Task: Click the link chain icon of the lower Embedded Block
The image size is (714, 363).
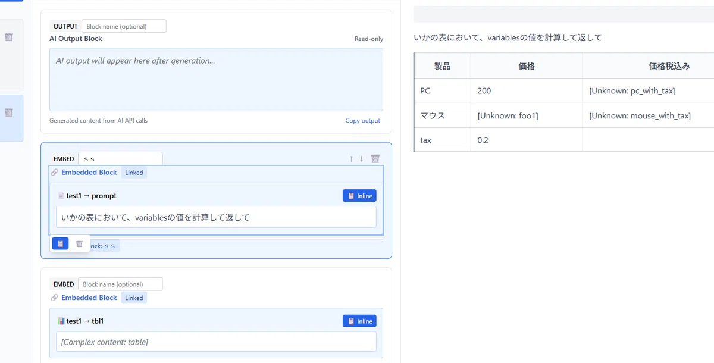Action: pyautogui.click(x=55, y=298)
